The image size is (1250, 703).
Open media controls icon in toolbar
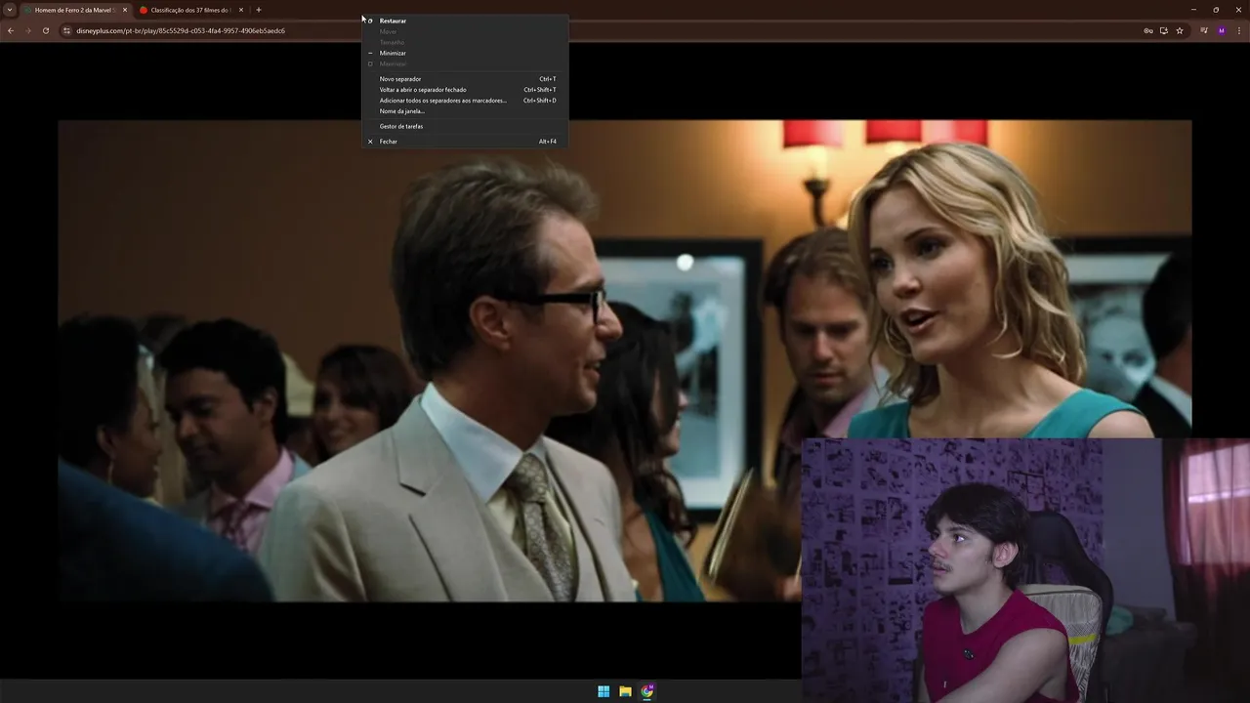coord(1204,30)
